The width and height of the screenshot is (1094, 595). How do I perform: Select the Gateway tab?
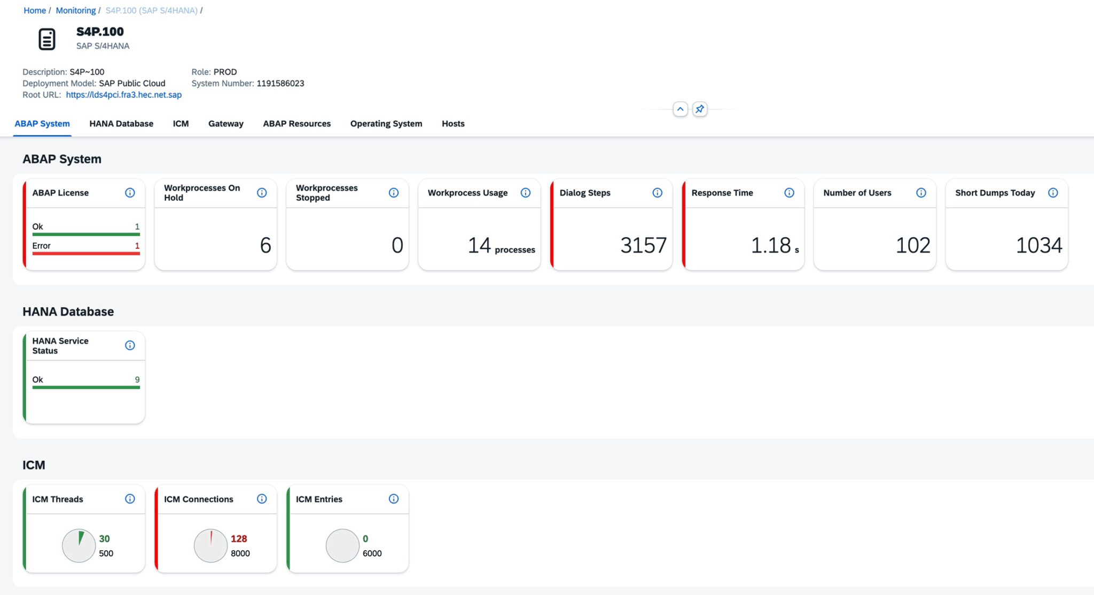[225, 123]
